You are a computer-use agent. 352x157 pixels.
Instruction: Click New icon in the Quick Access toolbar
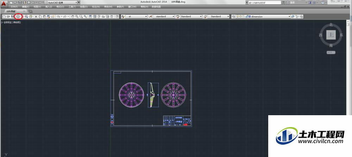[11, 2]
